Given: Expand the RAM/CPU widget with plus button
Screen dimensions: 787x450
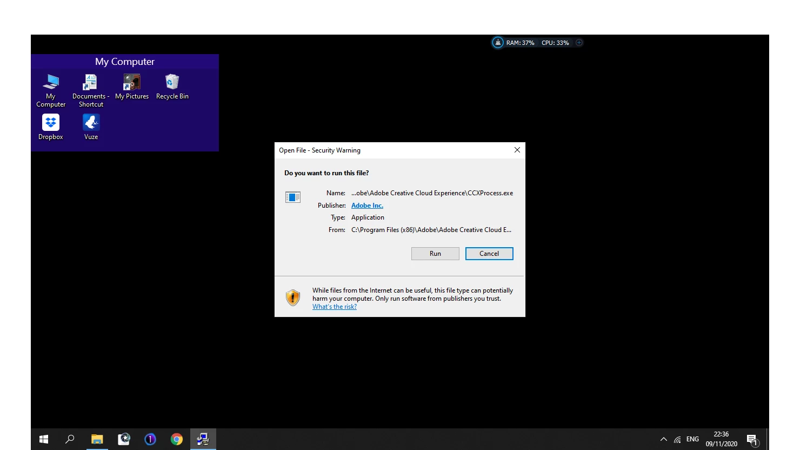Looking at the screenshot, I should coord(579,43).
